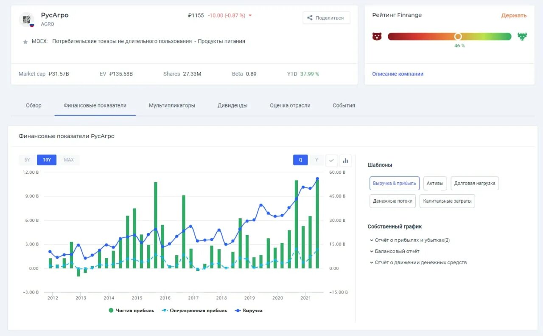Select the Активы template

pos(435,184)
